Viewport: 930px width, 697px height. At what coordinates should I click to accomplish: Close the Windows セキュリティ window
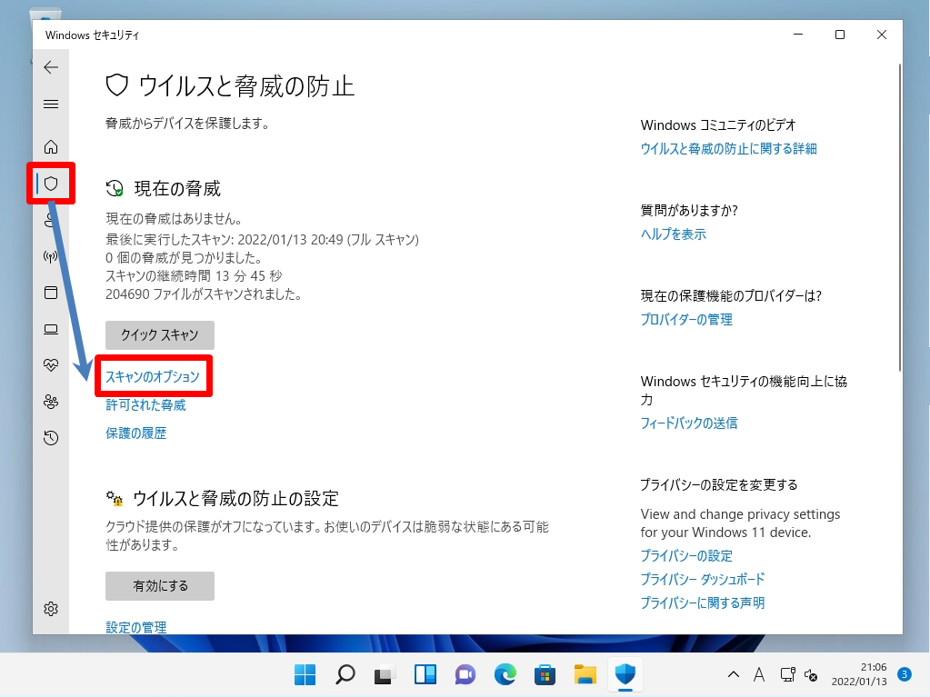pyautogui.click(x=882, y=35)
